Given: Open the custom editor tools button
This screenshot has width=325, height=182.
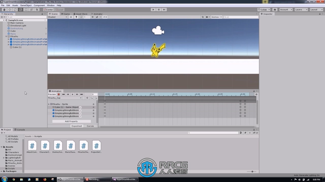Looking at the screenshot, I should [37, 10].
